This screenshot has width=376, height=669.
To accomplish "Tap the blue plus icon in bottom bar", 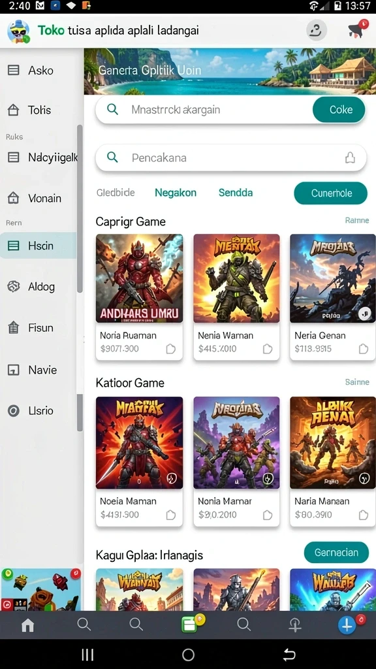I will pyautogui.click(x=347, y=625).
